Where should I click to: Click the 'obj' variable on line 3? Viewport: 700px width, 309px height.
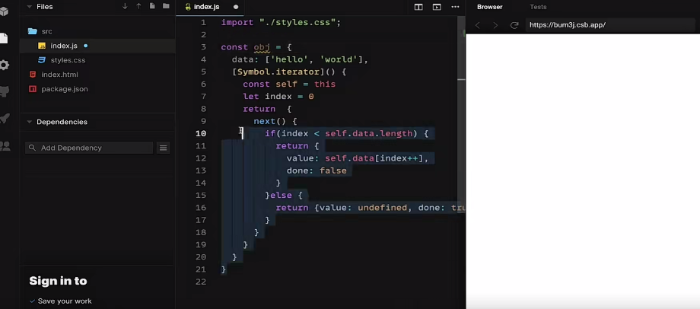pyautogui.click(x=262, y=47)
